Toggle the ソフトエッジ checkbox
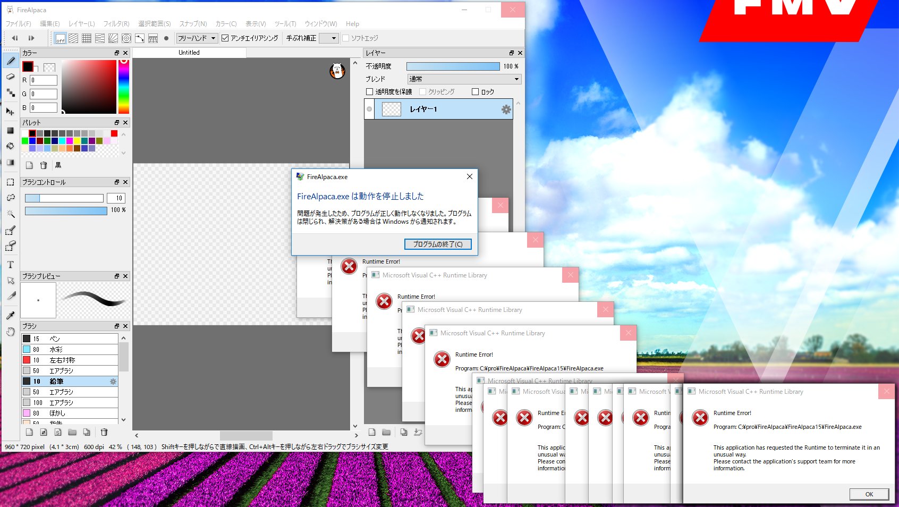The height and width of the screenshot is (507, 899). click(x=346, y=38)
